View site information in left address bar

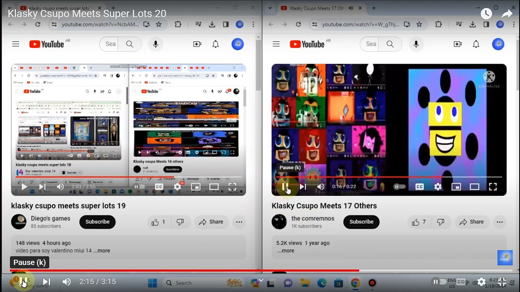(x=54, y=24)
